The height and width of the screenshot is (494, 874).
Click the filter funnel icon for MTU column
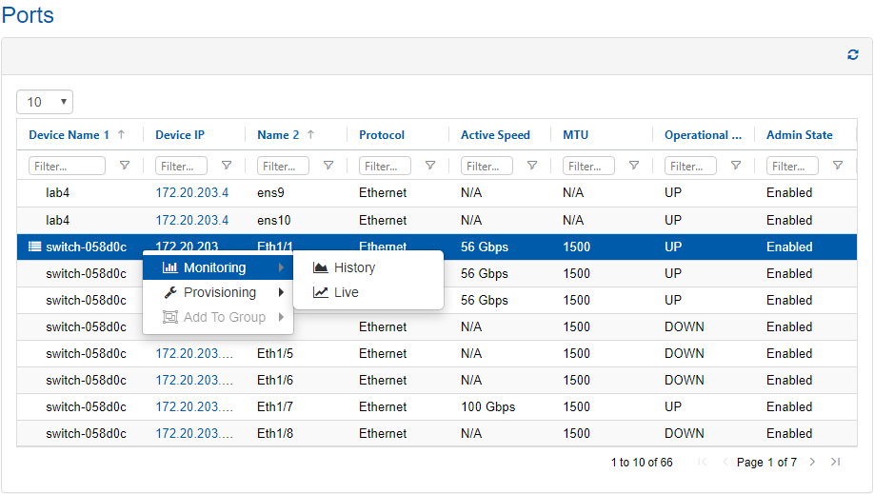point(634,166)
